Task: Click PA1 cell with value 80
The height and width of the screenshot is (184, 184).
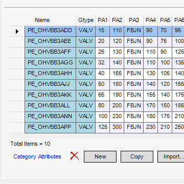Action: click(x=103, y=106)
